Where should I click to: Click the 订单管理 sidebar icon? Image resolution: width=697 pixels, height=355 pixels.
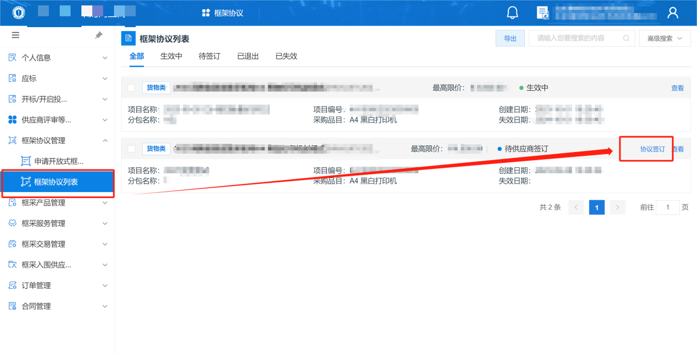[12, 286]
